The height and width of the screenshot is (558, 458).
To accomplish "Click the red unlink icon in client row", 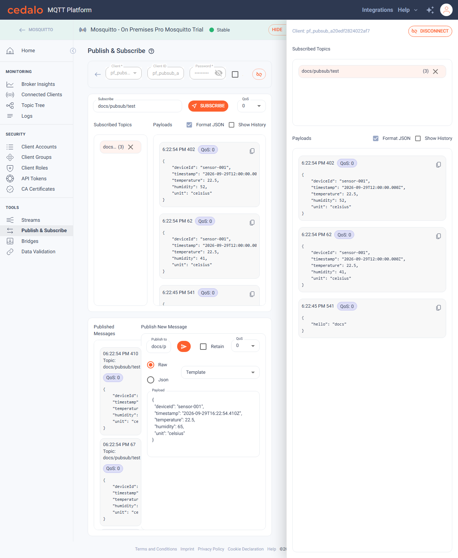I will [x=259, y=74].
